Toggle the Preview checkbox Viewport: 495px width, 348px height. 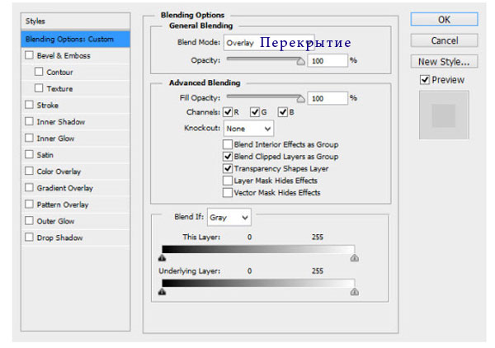(x=425, y=79)
